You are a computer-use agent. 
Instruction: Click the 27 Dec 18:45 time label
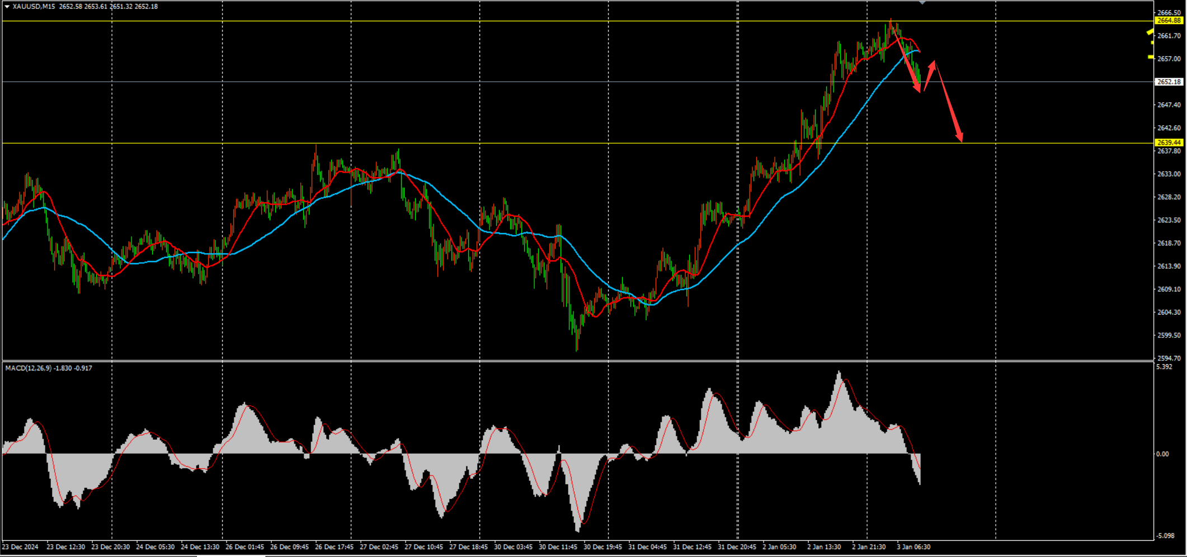pos(469,547)
